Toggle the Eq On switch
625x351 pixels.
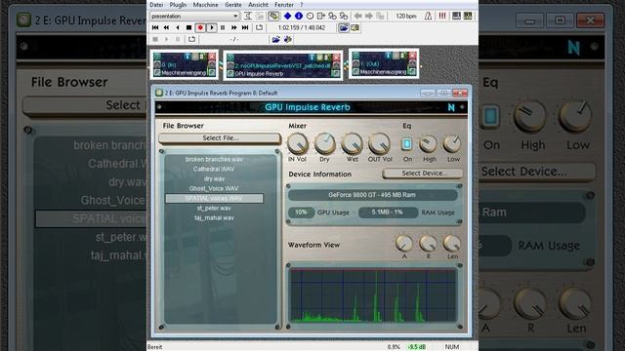pos(406,144)
